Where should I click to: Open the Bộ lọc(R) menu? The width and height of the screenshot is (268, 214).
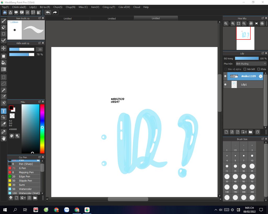click(x=45, y=7)
